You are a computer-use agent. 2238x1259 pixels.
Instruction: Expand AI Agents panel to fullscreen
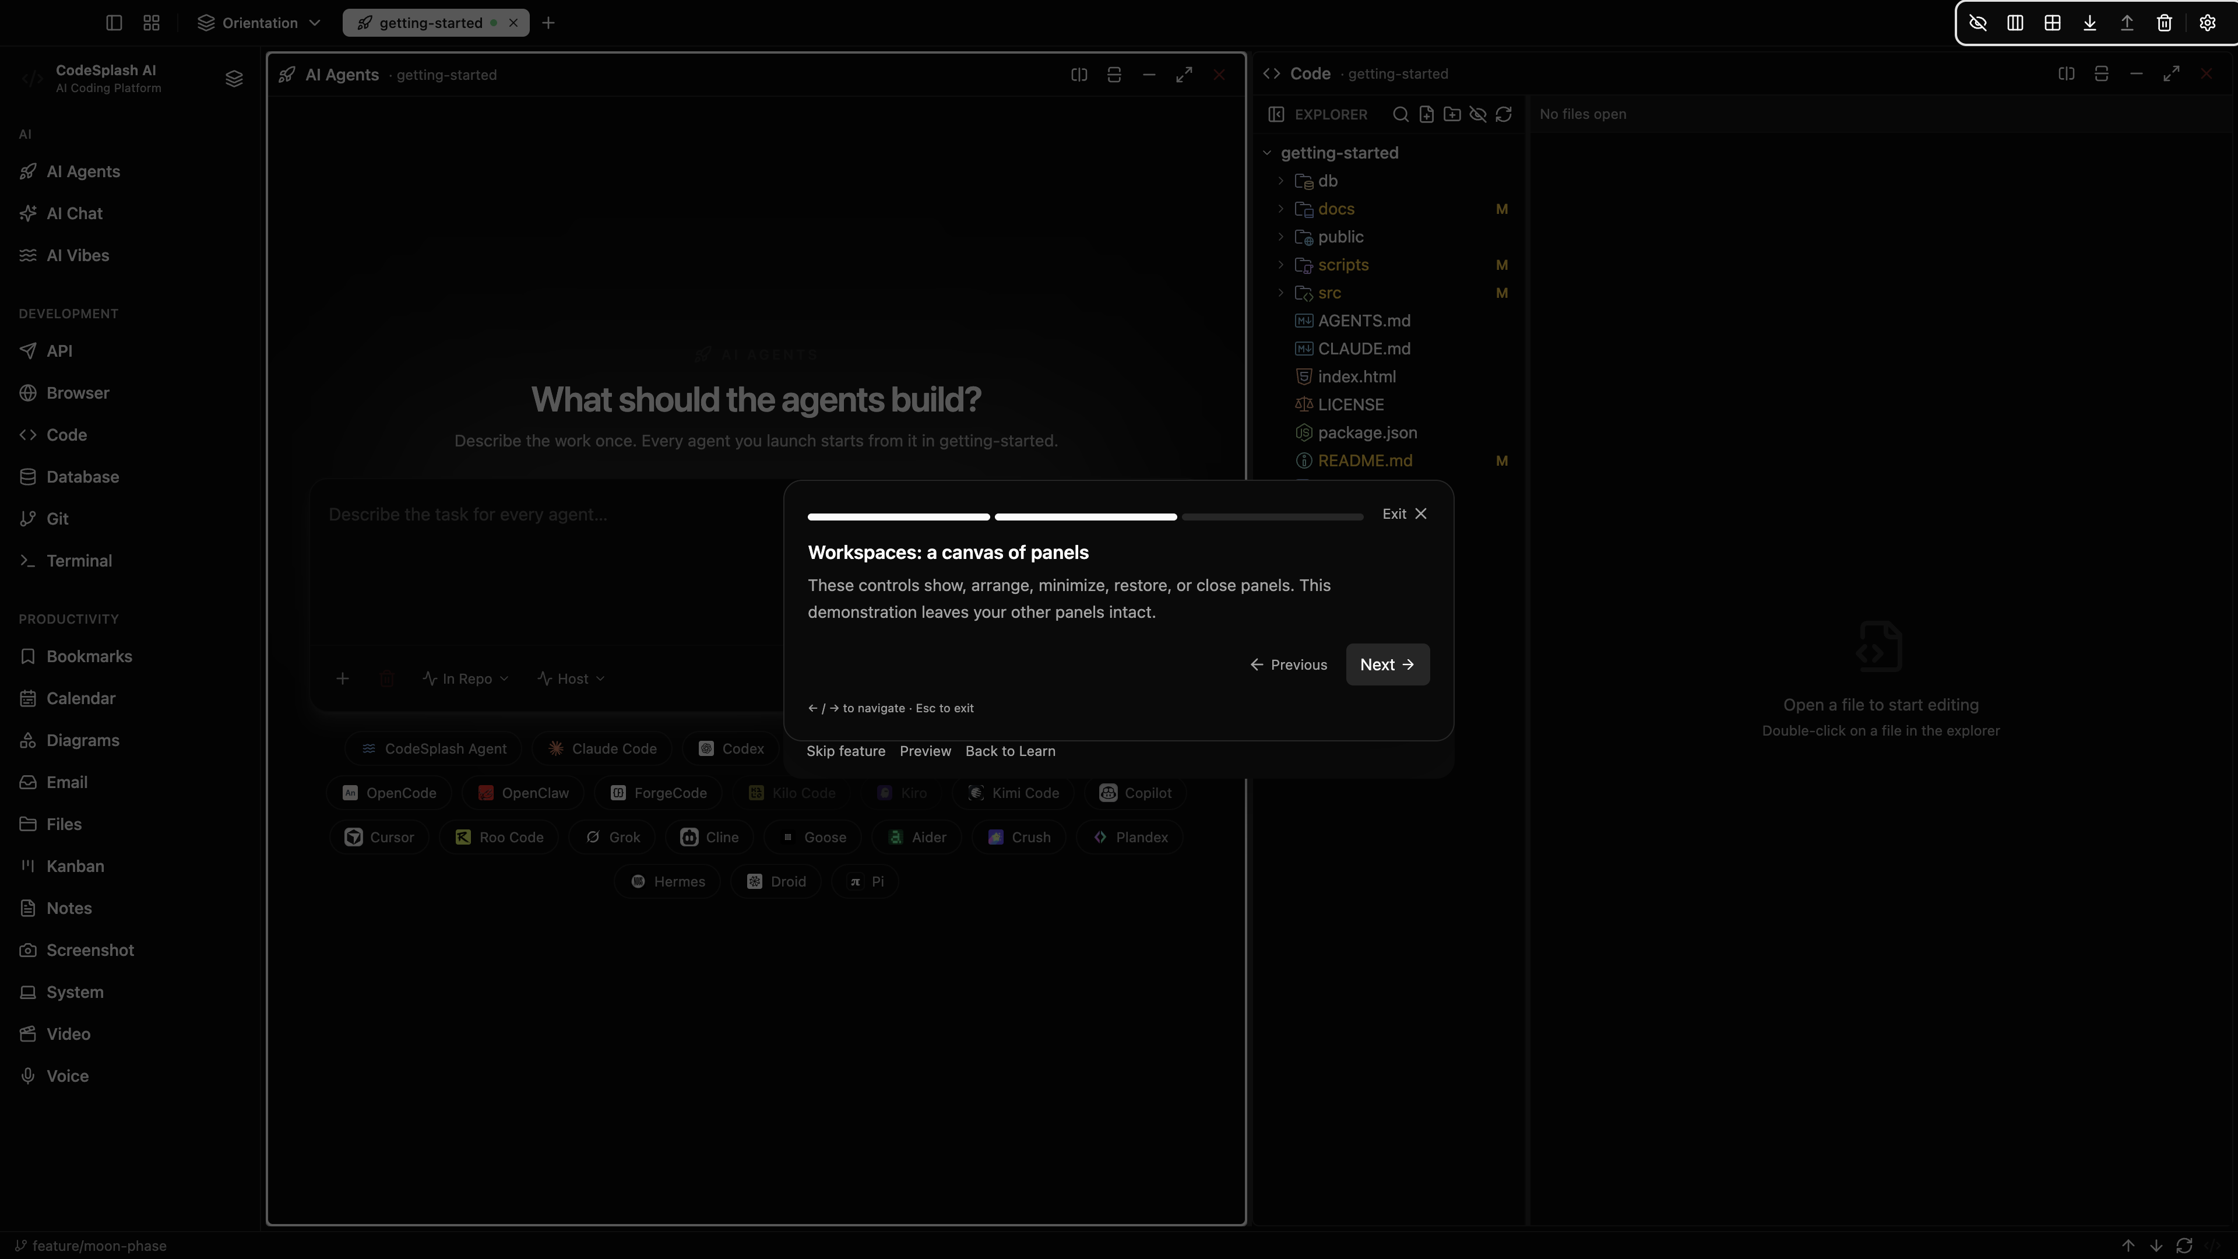click(1184, 75)
